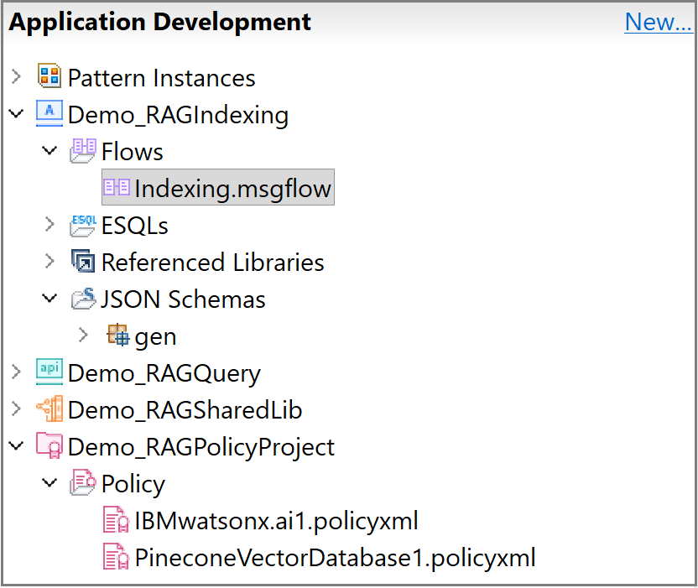Click the Indexing.msgflow file icon

pos(116,188)
